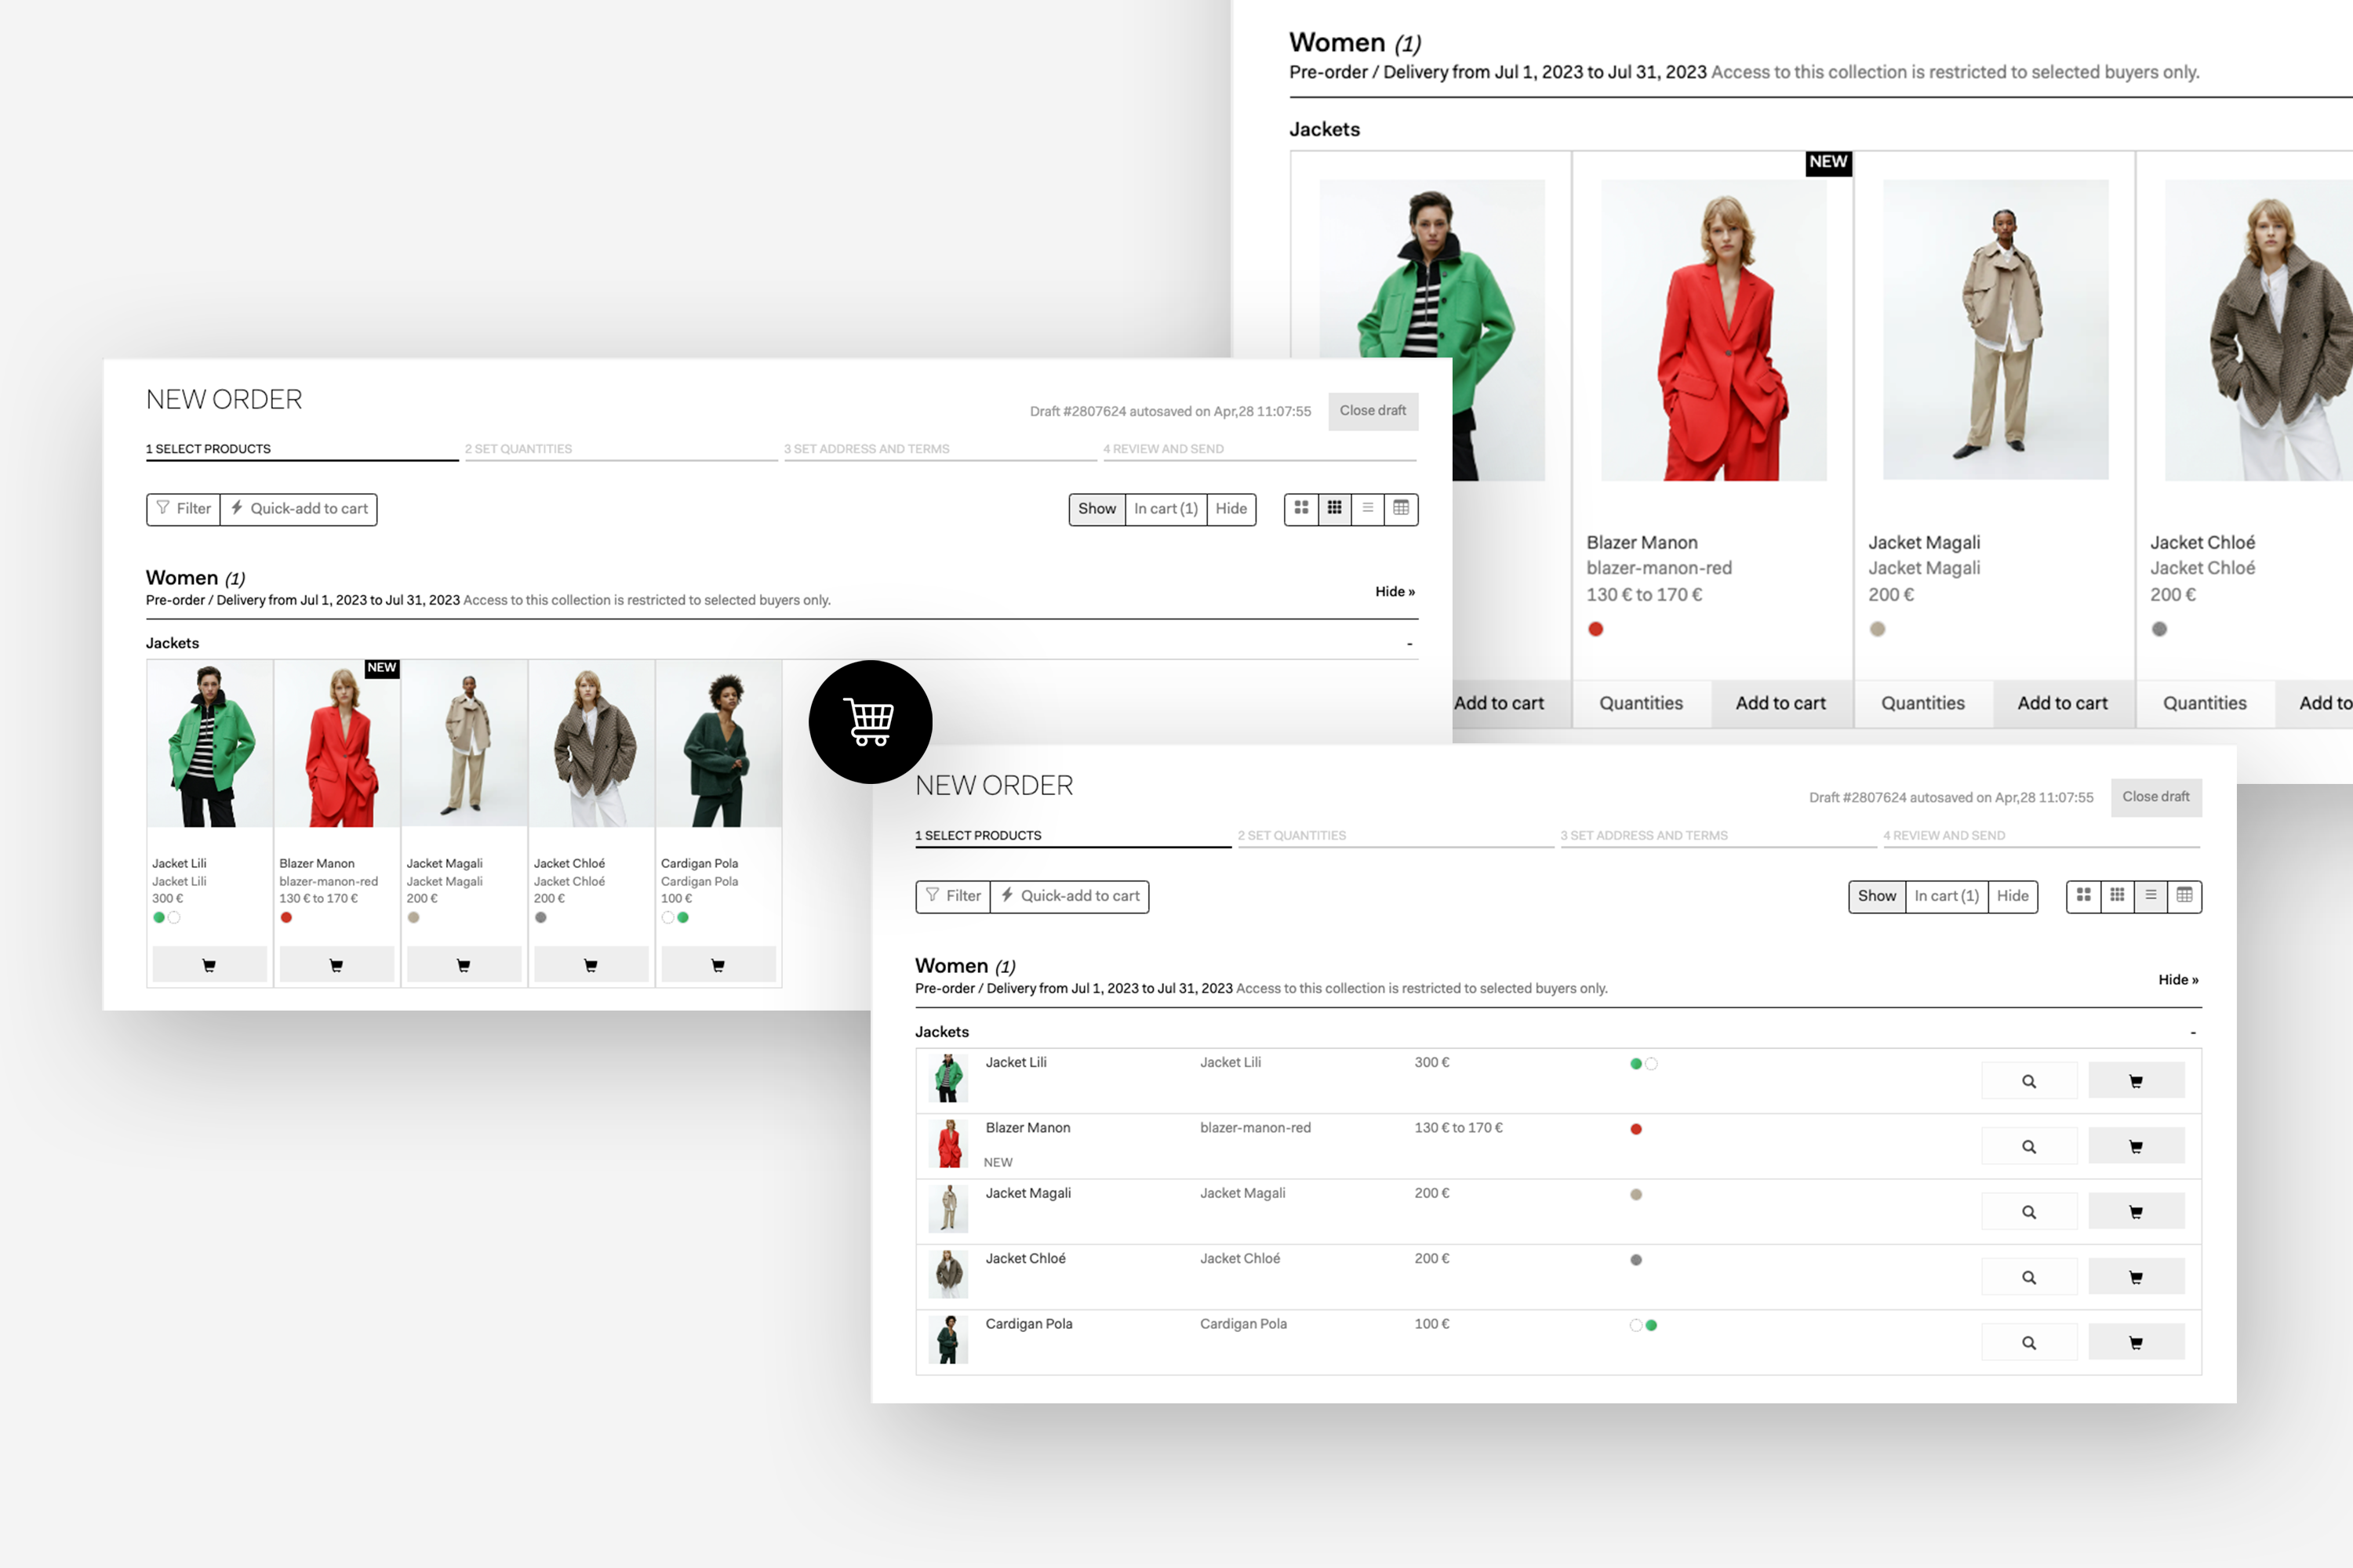Choose table view icon in left window
Viewport: 2353px width, 1568px height.
[x=1401, y=509]
